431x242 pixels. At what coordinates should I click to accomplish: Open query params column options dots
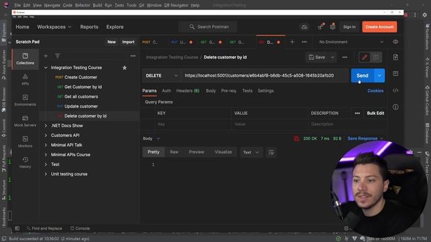358,114
